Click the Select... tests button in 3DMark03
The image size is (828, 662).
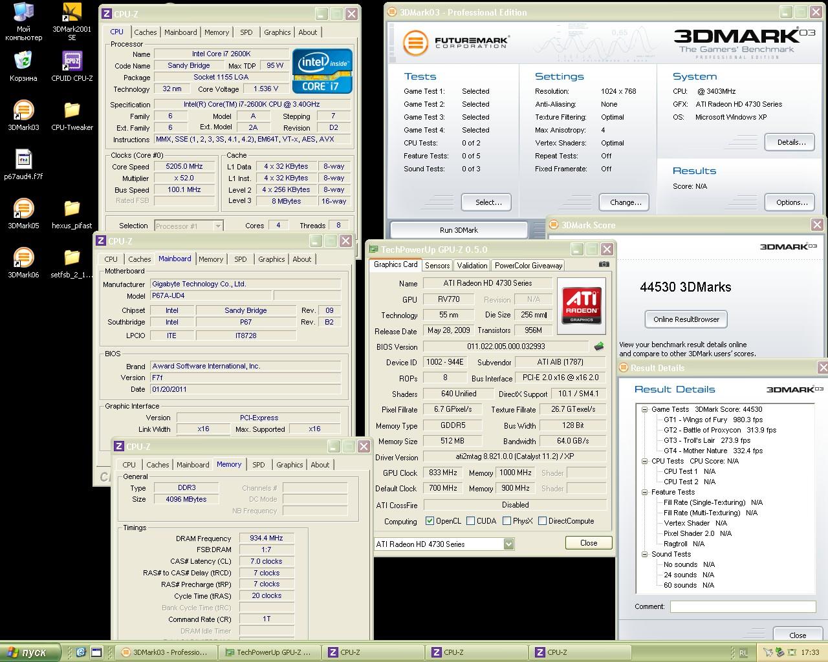pyautogui.click(x=486, y=202)
